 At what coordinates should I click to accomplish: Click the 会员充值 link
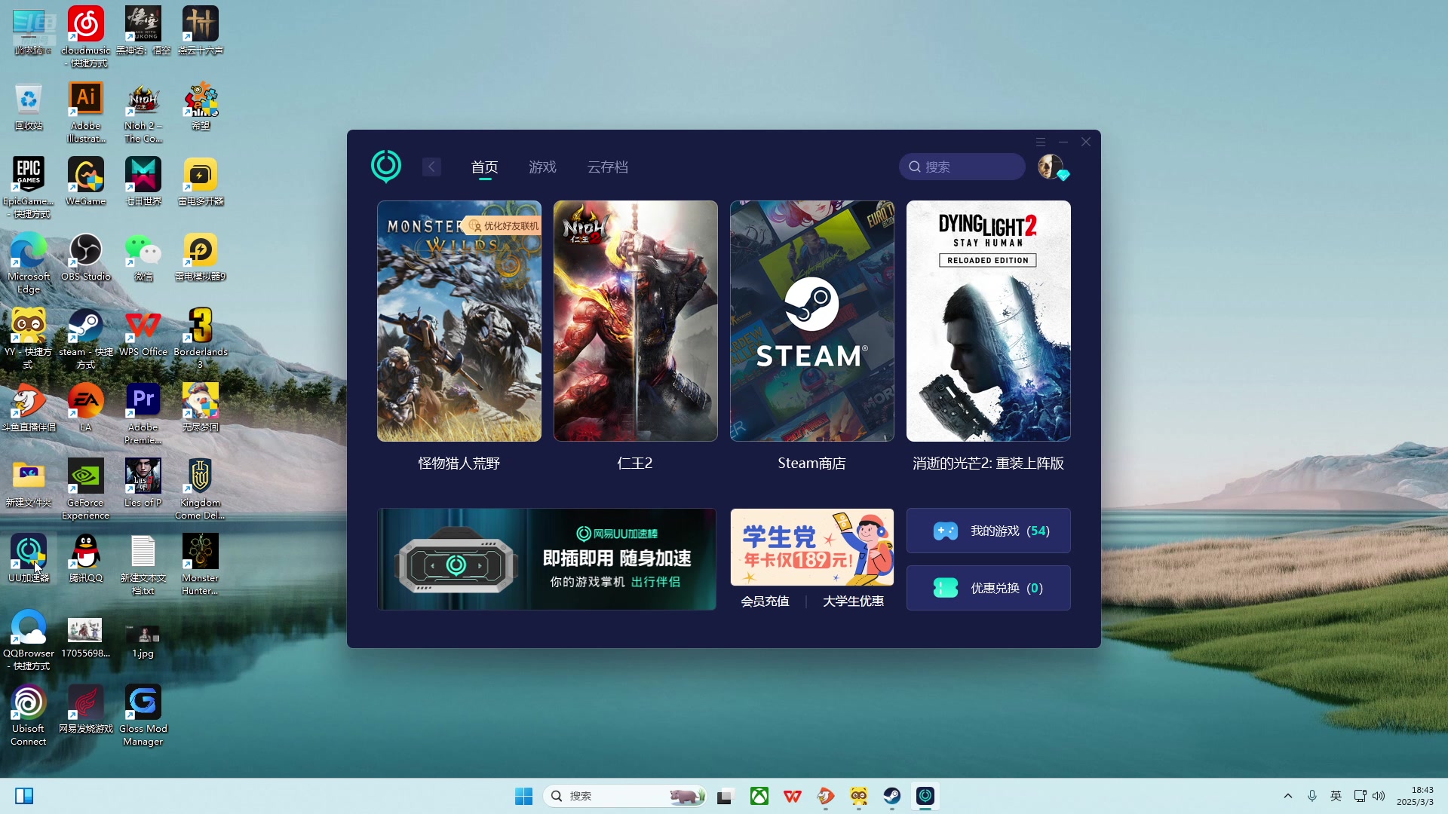[765, 601]
